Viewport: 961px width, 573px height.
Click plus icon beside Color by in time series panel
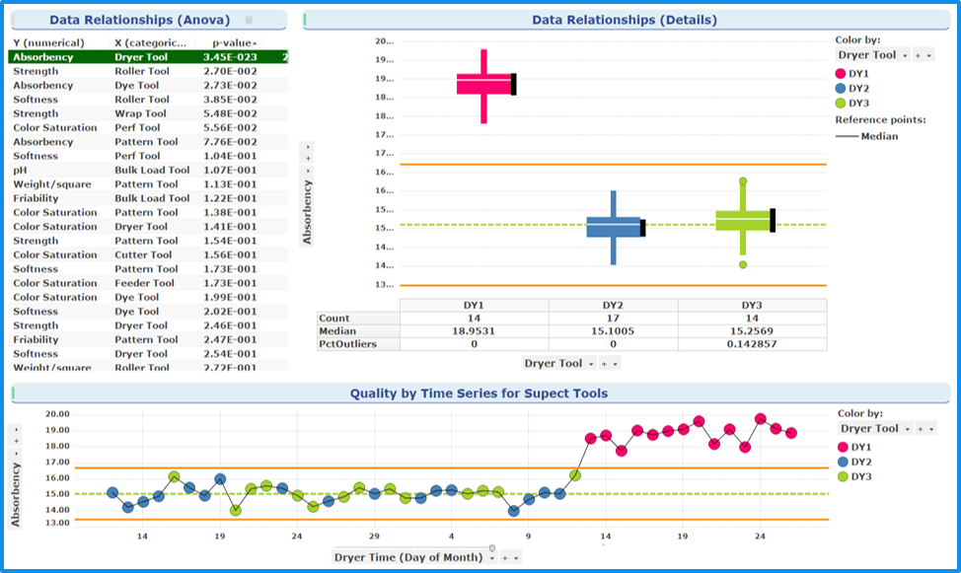tap(920, 429)
